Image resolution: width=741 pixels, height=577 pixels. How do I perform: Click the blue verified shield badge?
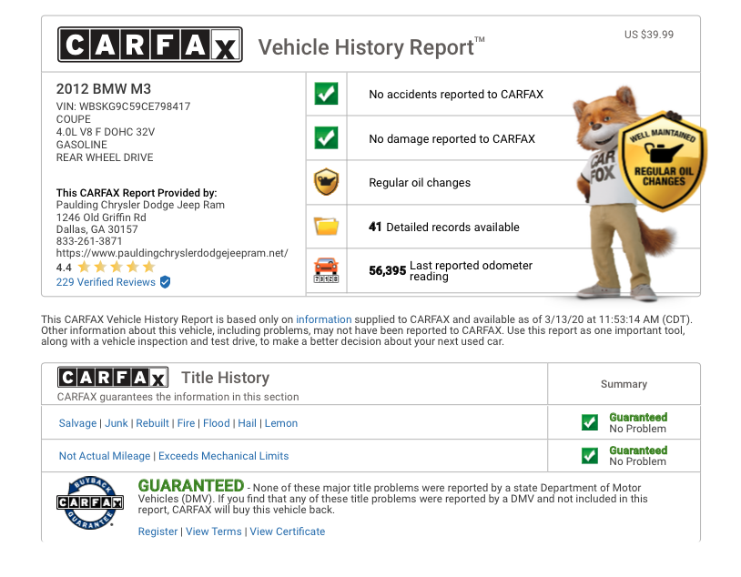(165, 282)
